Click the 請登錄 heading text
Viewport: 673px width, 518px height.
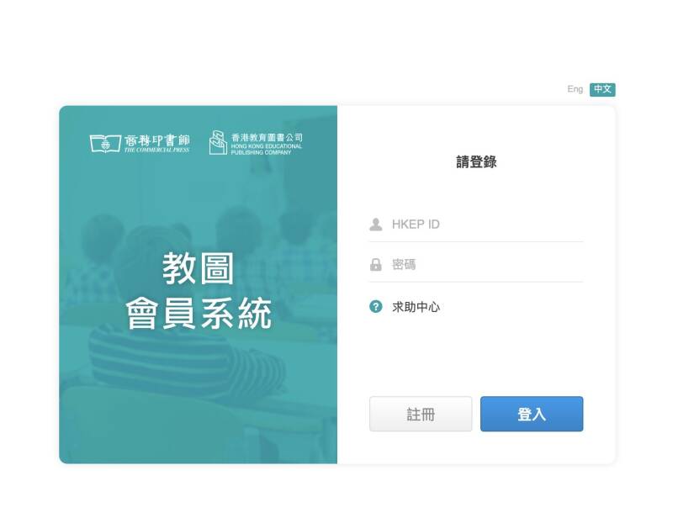[x=476, y=162]
